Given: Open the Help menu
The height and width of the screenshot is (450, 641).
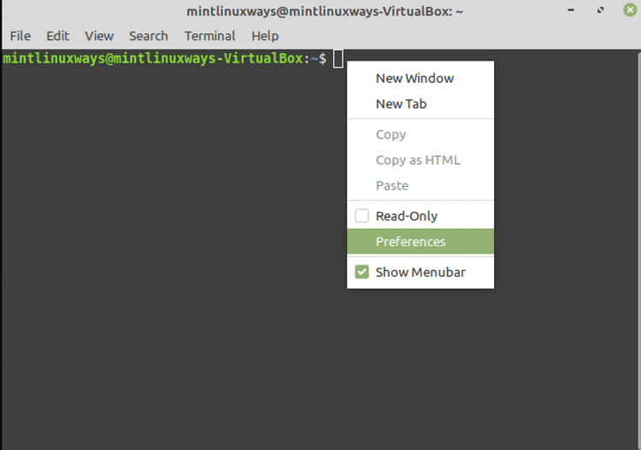Looking at the screenshot, I should click(265, 36).
